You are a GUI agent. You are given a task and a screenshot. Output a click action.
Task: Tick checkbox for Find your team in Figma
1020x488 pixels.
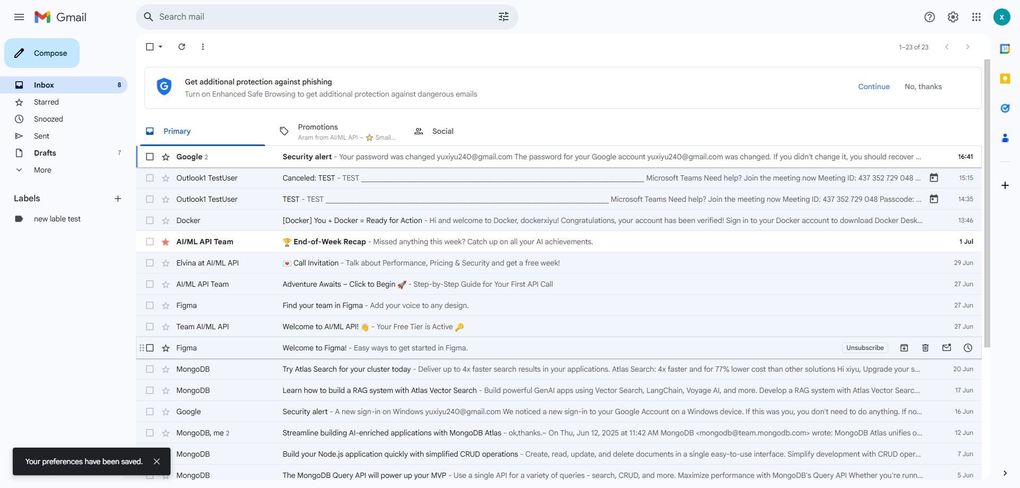pyautogui.click(x=150, y=305)
